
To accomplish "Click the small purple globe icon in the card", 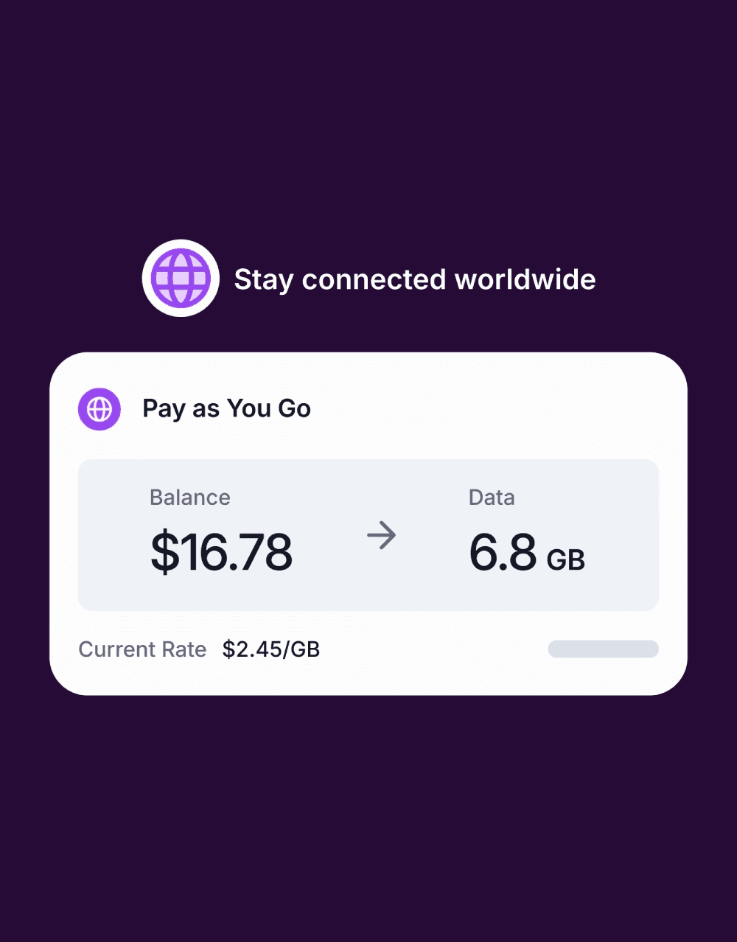I will coord(99,409).
